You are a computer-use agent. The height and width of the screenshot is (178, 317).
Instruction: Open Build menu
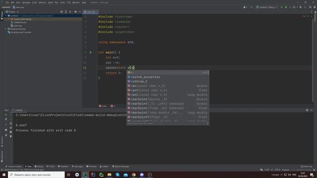click(x=51, y=2)
